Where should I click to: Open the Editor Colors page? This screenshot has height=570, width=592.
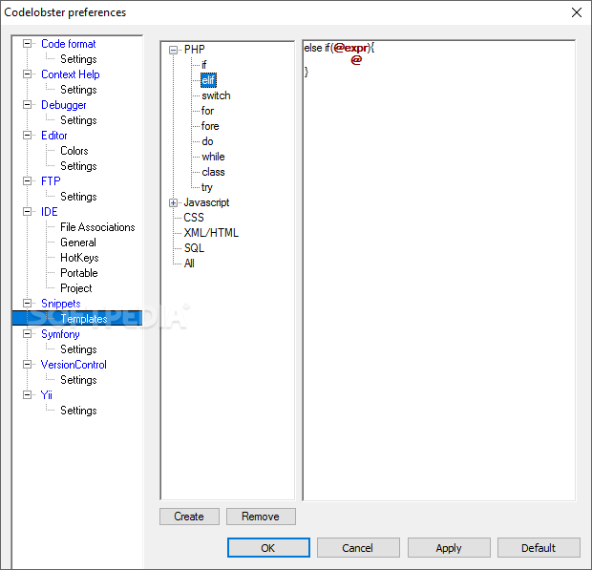[x=74, y=151]
